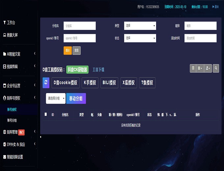Click the 退出 logout icon at top right

pyautogui.click(x=215, y=7)
